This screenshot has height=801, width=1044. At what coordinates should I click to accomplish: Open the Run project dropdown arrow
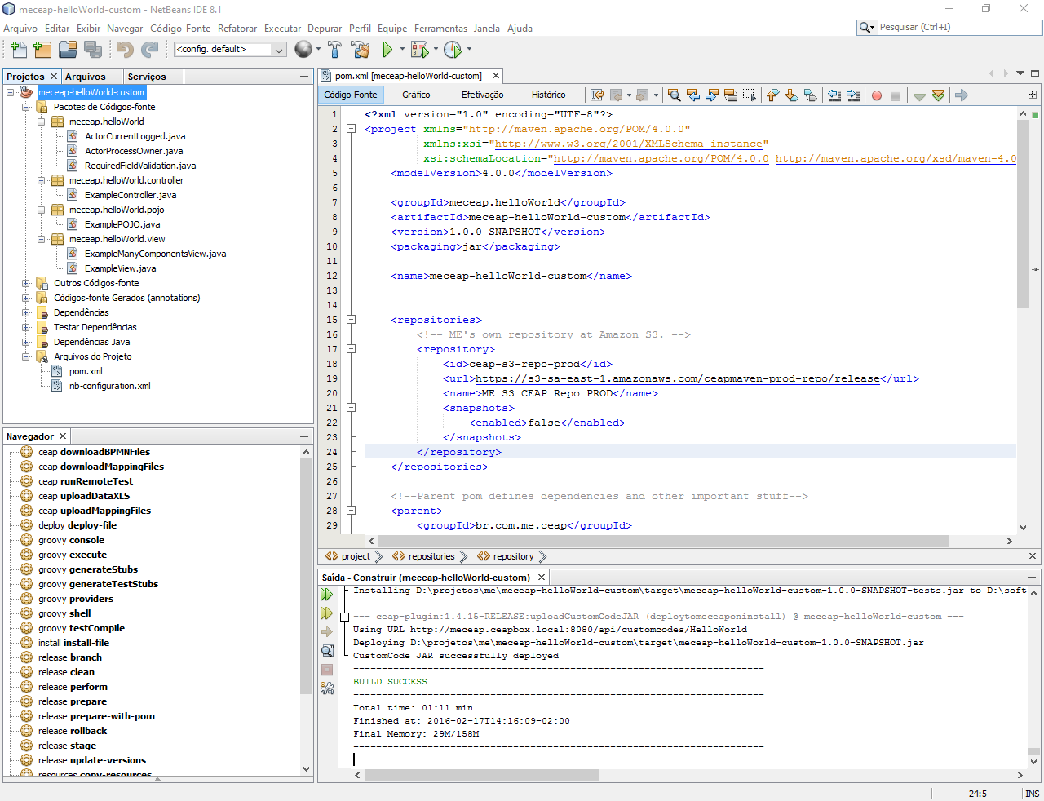coord(402,50)
